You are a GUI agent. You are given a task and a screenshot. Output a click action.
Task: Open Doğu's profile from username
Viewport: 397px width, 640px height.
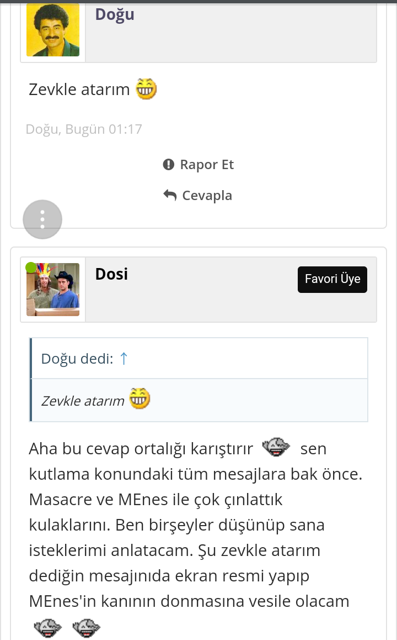pos(115,14)
